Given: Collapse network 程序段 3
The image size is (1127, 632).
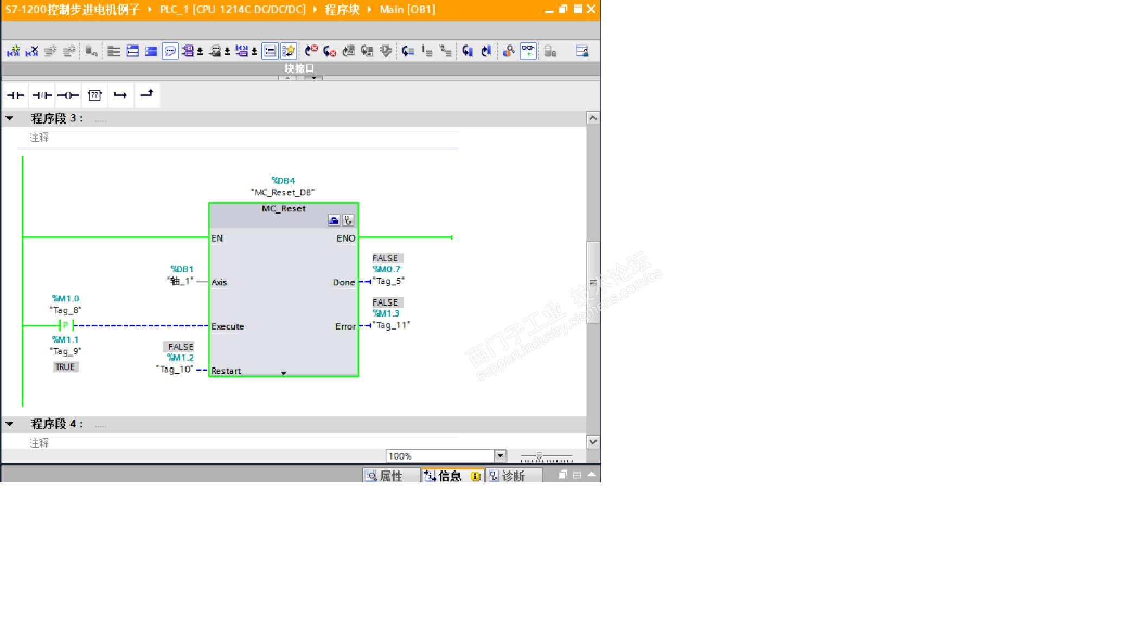Looking at the screenshot, I should [10, 118].
